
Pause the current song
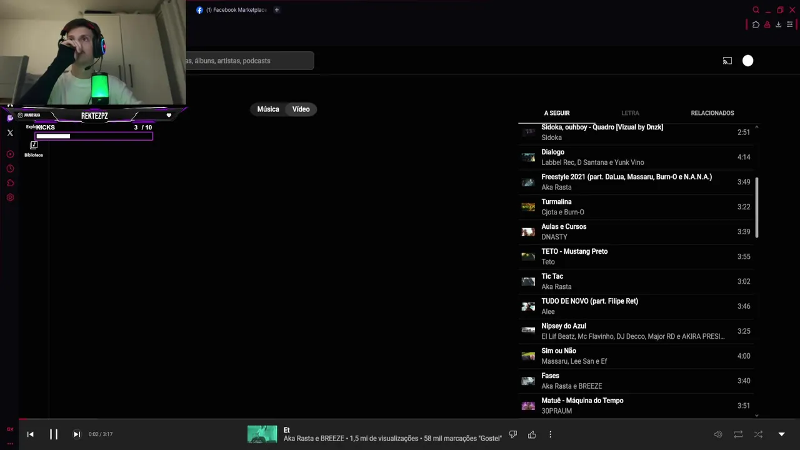tap(54, 434)
